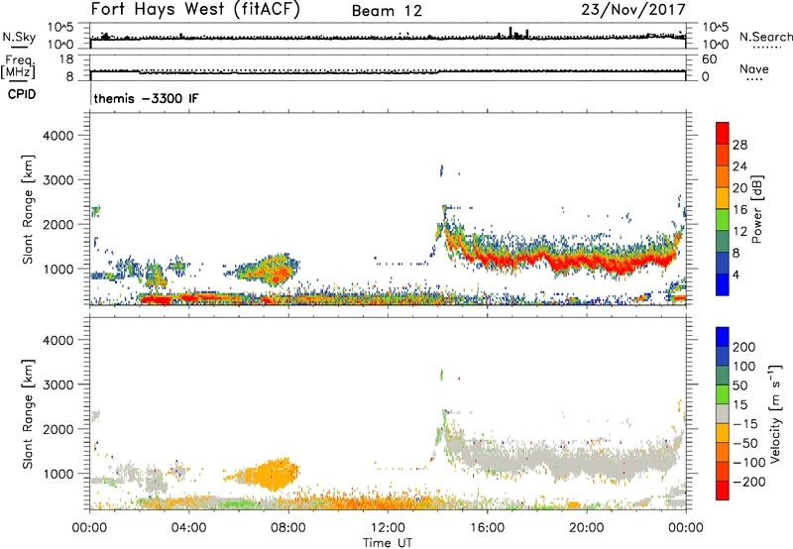Click the 'Velocity [m s-1]' colorbar label

pos(775,413)
